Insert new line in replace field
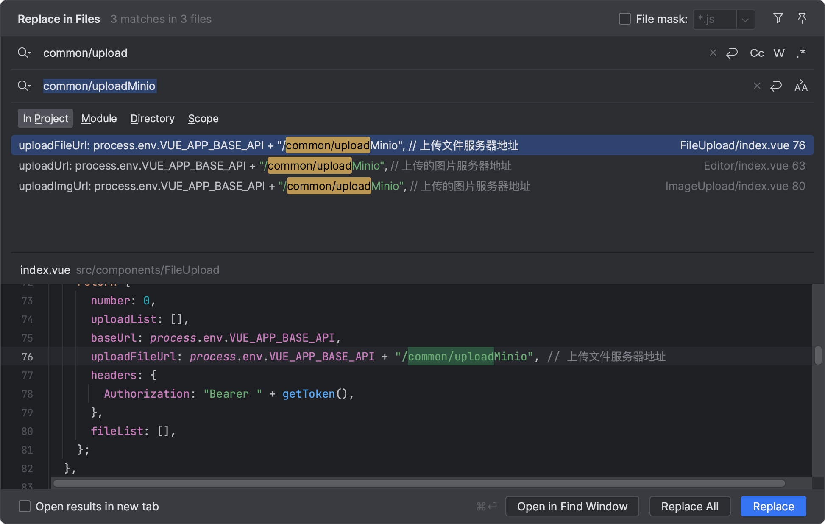This screenshot has width=825, height=524. (776, 86)
